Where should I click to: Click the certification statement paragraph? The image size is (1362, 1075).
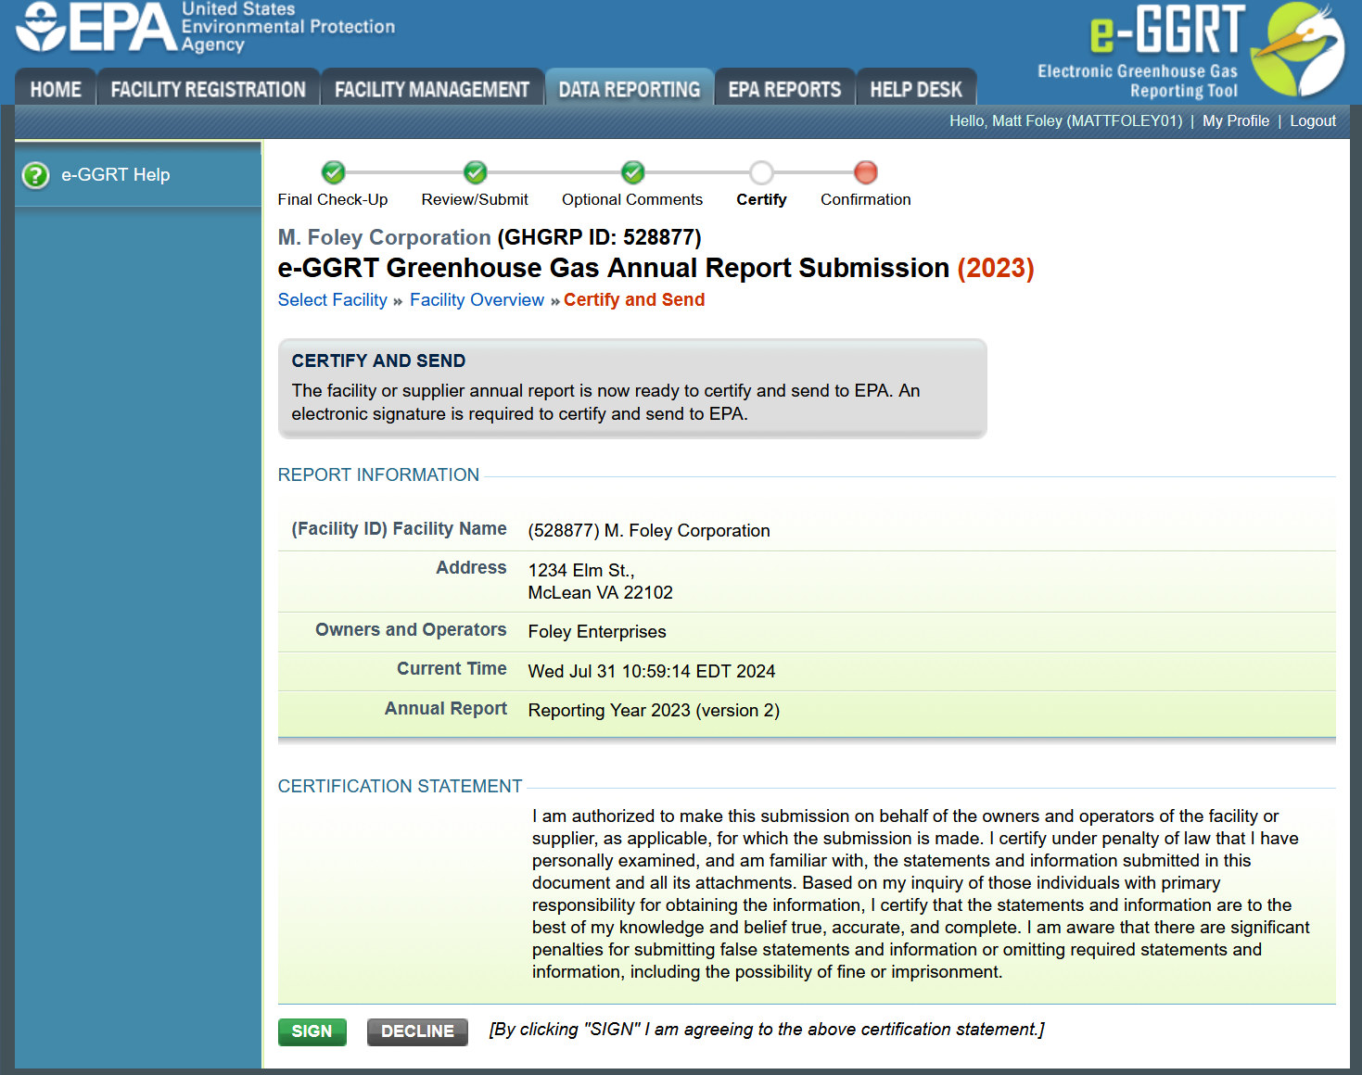pyautogui.click(x=921, y=893)
